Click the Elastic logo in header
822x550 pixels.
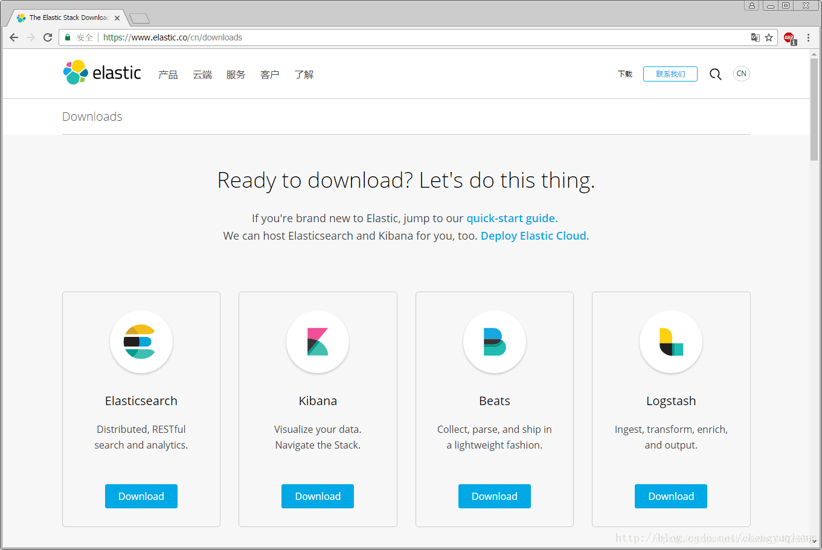tap(102, 72)
